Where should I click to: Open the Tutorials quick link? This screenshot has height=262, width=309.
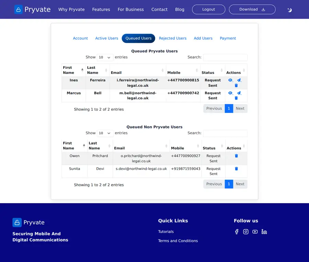tap(166, 232)
